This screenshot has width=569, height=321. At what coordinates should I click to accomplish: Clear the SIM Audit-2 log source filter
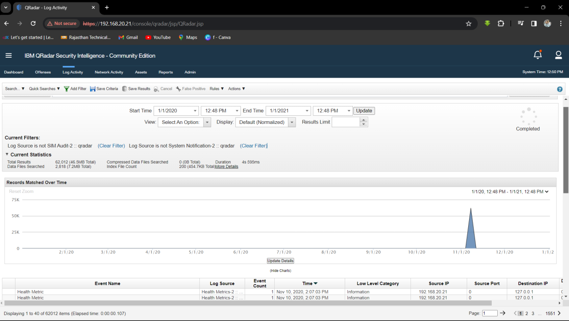(x=111, y=146)
